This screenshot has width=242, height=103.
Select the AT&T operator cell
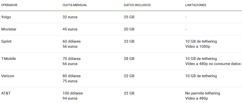(x=6, y=93)
